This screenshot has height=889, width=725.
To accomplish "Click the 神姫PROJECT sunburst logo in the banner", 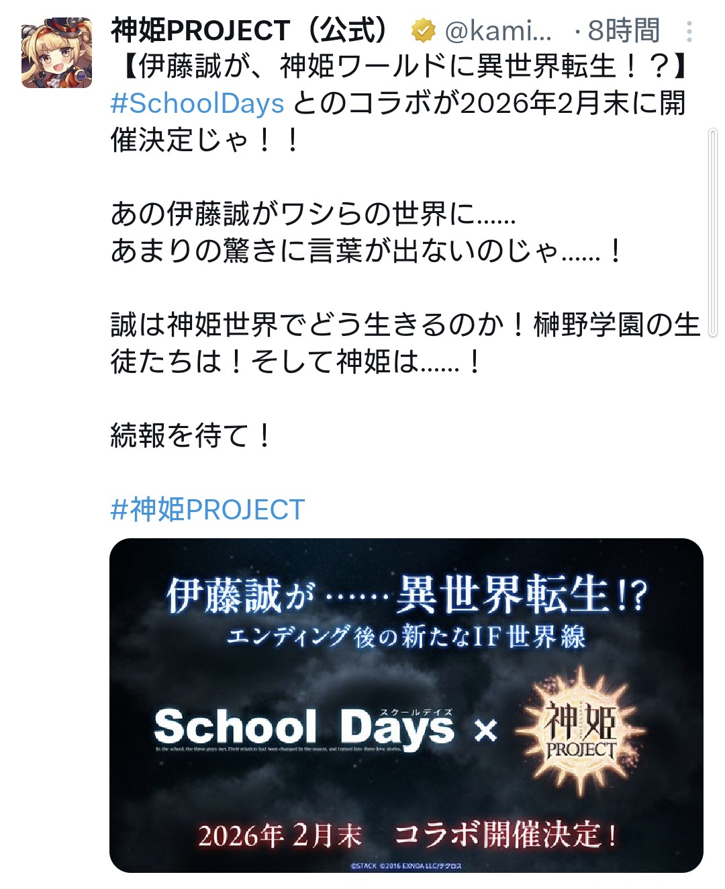I will click(579, 730).
